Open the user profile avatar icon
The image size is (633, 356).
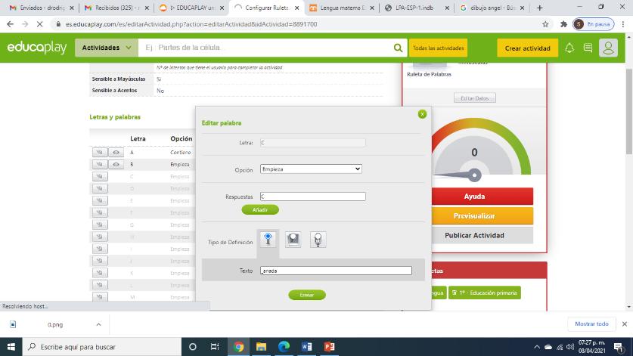pos(608,48)
